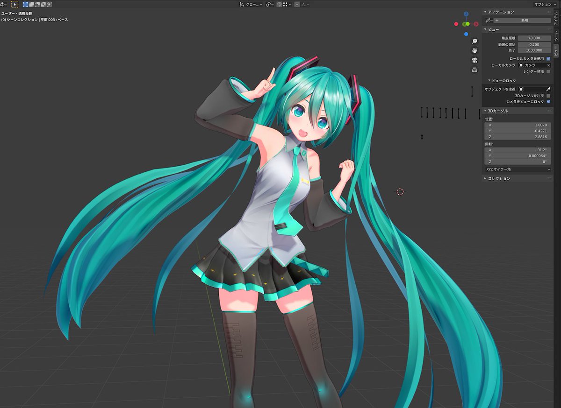This screenshot has width=561, height=408.
Task: Toggle proportional editing icon
Action: click(x=297, y=4)
